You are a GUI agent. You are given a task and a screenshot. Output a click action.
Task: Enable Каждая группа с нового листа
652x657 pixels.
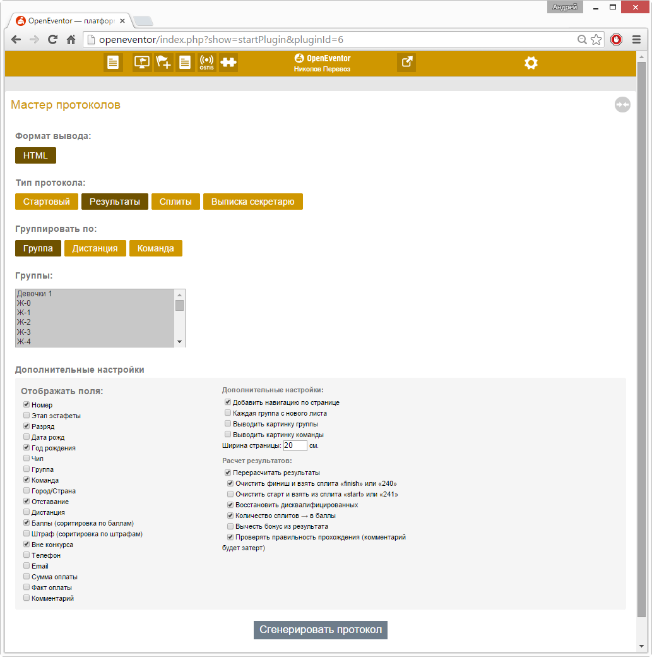228,413
